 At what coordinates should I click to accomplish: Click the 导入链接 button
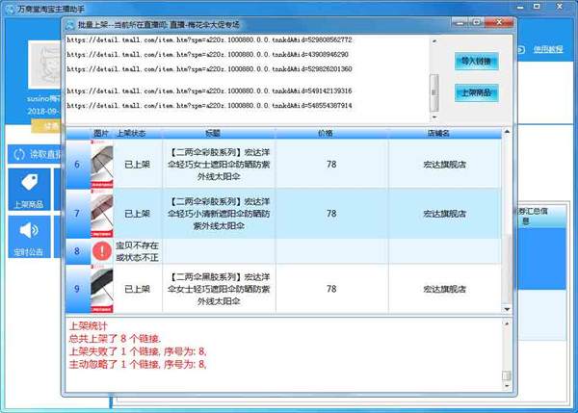tap(476, 62)
